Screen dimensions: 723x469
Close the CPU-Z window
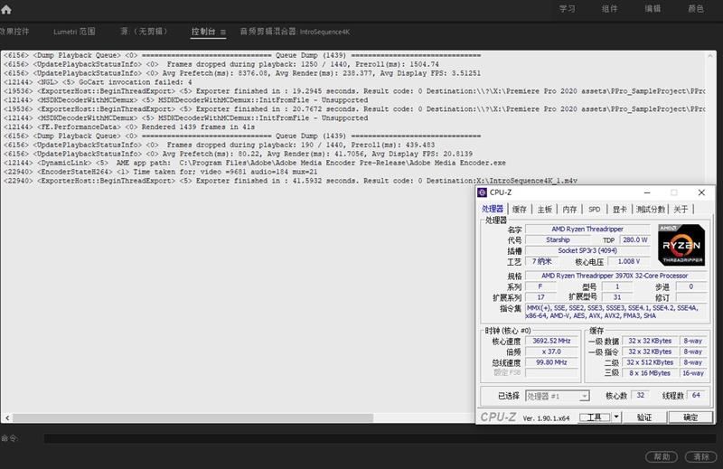click(701, 192)
